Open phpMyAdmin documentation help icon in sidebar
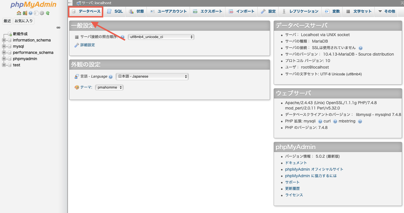Image resolution: width=404 pixels, height=213 pixels. (x=30, y=13)
